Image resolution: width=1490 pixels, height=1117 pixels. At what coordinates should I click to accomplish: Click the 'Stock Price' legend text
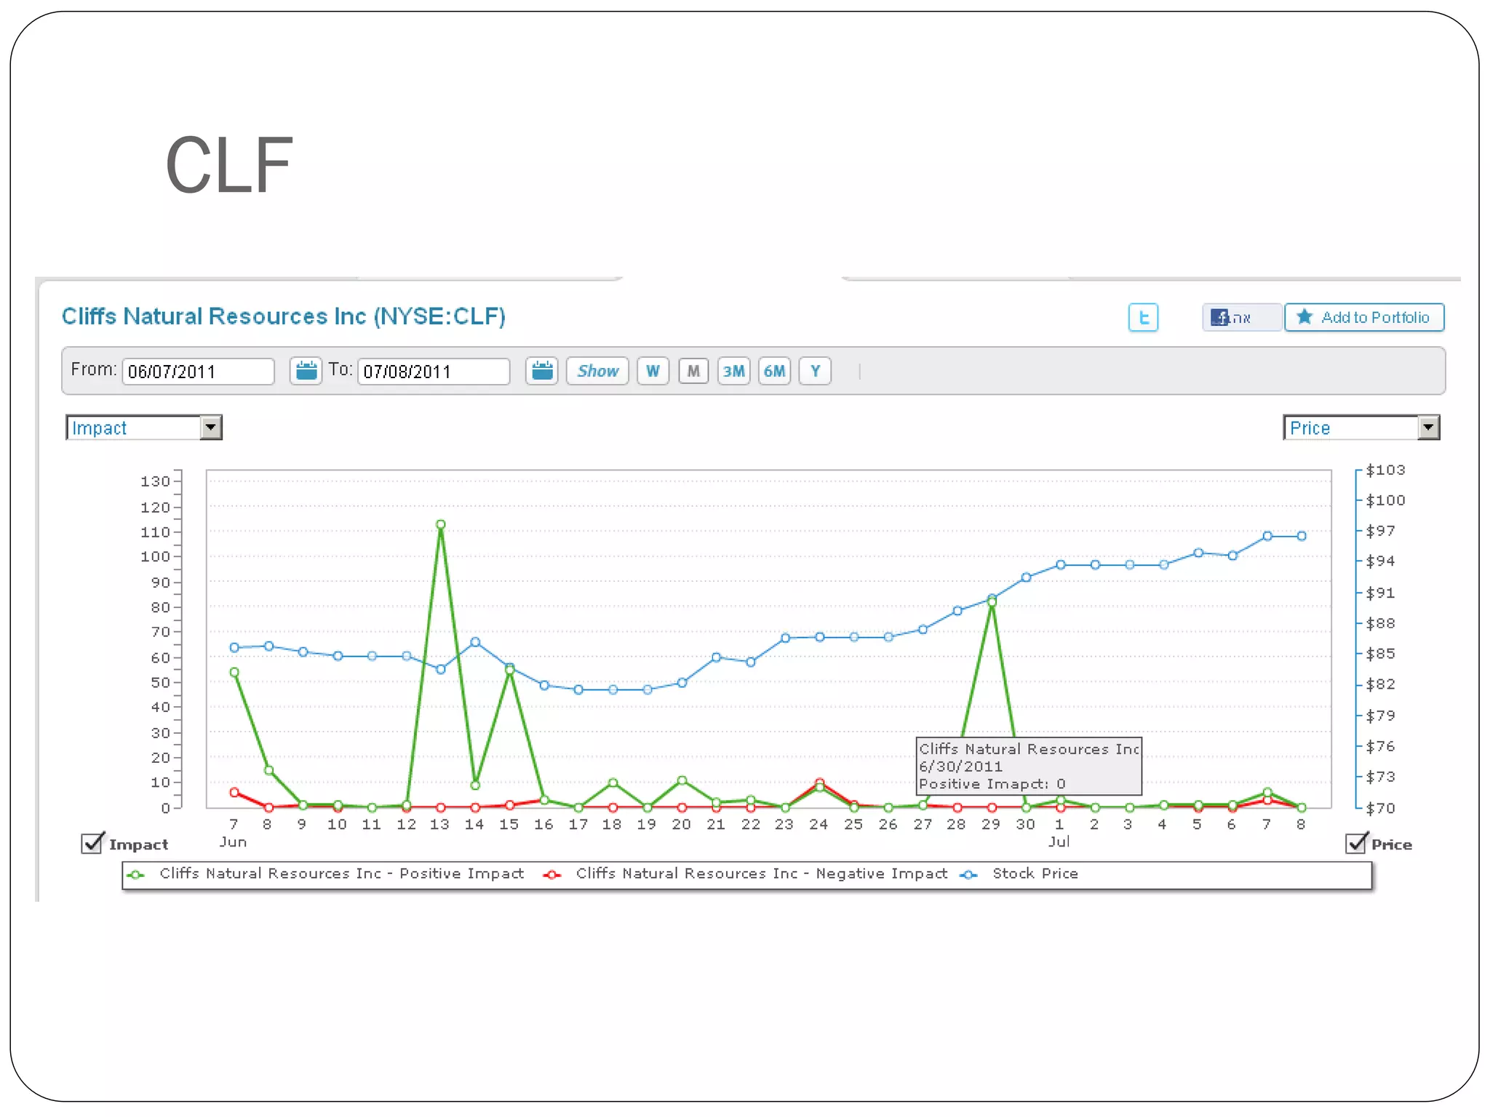[x=1035, y=873]
